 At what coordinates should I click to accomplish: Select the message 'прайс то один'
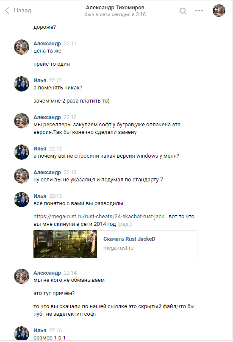pyautogui.click(x=52, y=64)
